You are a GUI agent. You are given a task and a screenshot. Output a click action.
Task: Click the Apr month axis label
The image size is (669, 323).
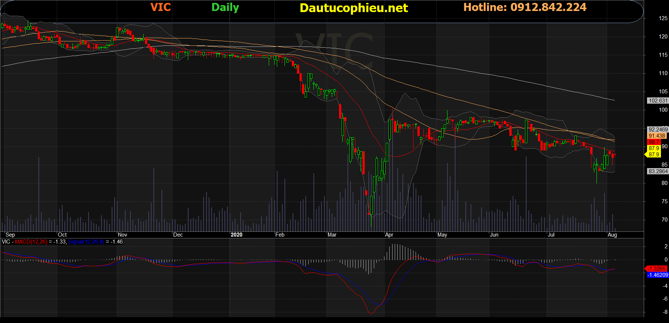[x=389, y=235]
